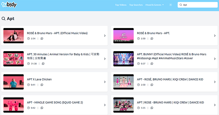Open APT | ROSE - BRUNO MARS KIQI CREW result

pos(170,102)
